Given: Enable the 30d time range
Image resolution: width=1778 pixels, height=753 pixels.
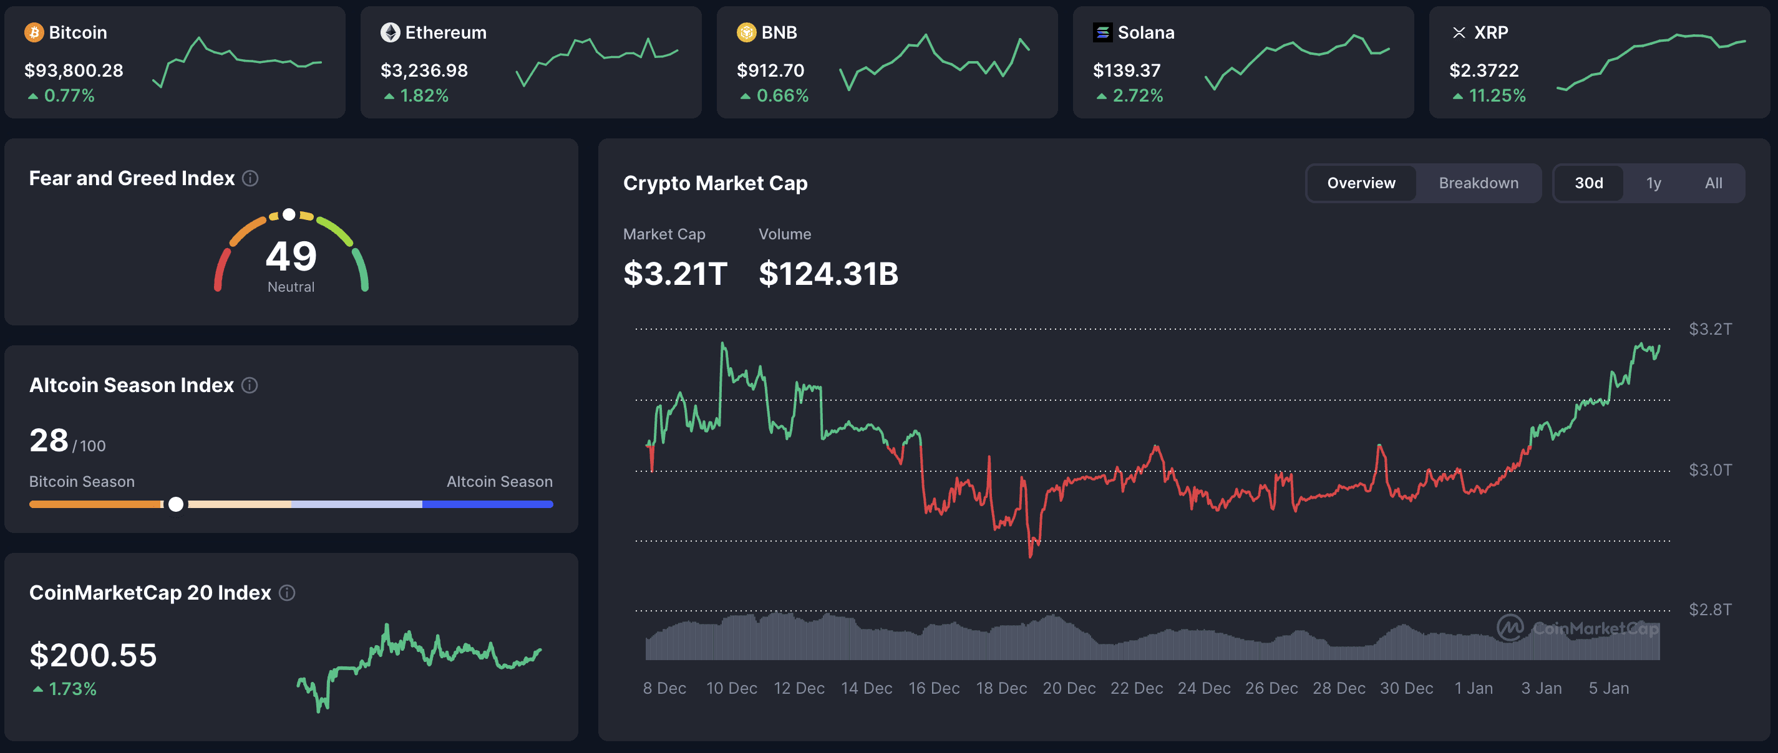Looking at the screenshot, I should (1590, 183).
